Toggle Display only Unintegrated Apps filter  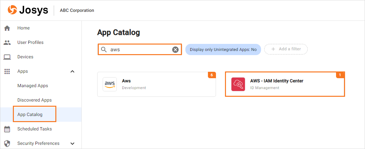(x=223, y=49)
